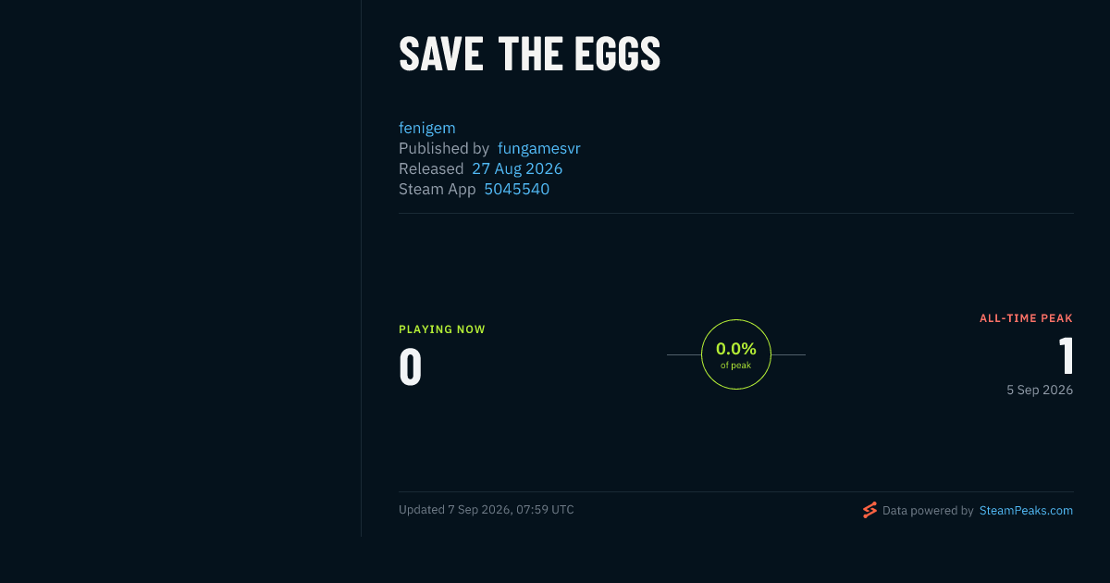Click the 'Released' label text

431,168
